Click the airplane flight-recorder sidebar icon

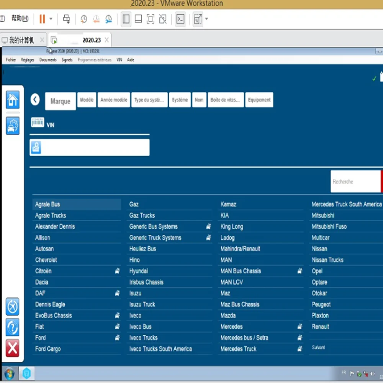[x=13, y=307]
